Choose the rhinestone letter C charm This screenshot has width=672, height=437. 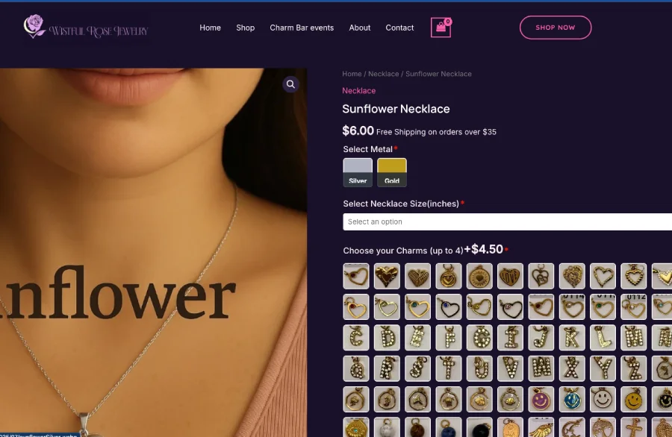355,338
